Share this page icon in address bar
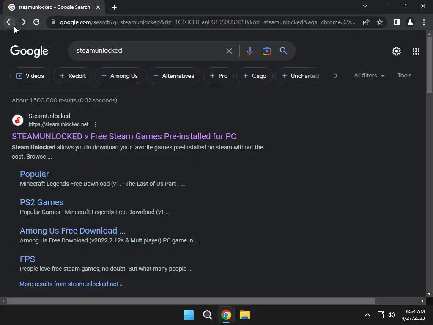 [x=366, y=22]
